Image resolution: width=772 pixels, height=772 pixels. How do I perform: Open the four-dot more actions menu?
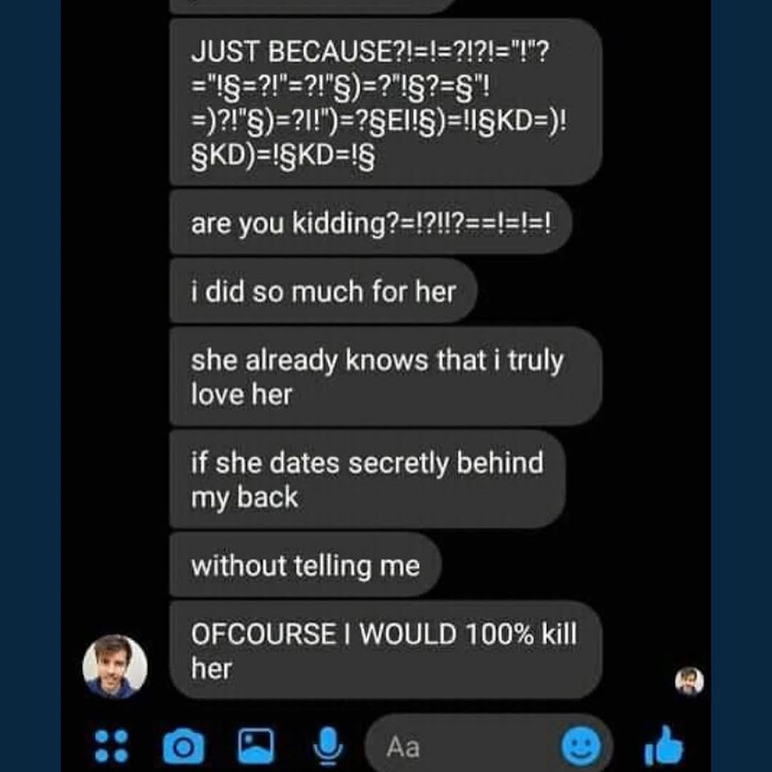(x=111, y=746)
